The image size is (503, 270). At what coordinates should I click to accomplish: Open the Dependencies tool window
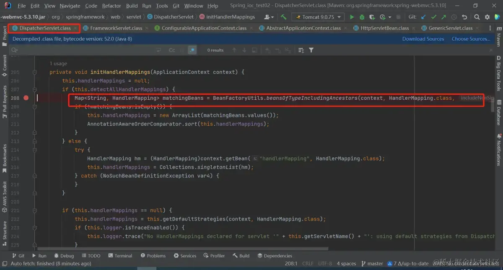click(x=275, y=256)
